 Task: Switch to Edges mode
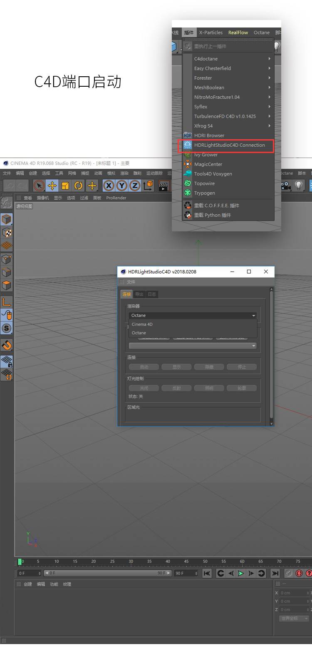[x=6, y=273]
